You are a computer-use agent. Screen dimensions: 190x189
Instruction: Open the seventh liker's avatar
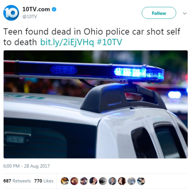pos(122,181)
